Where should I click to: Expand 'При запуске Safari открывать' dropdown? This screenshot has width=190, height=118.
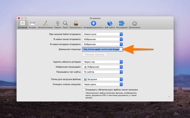point(103,34)
